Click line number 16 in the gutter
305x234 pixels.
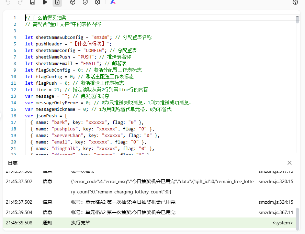point(14,116)
